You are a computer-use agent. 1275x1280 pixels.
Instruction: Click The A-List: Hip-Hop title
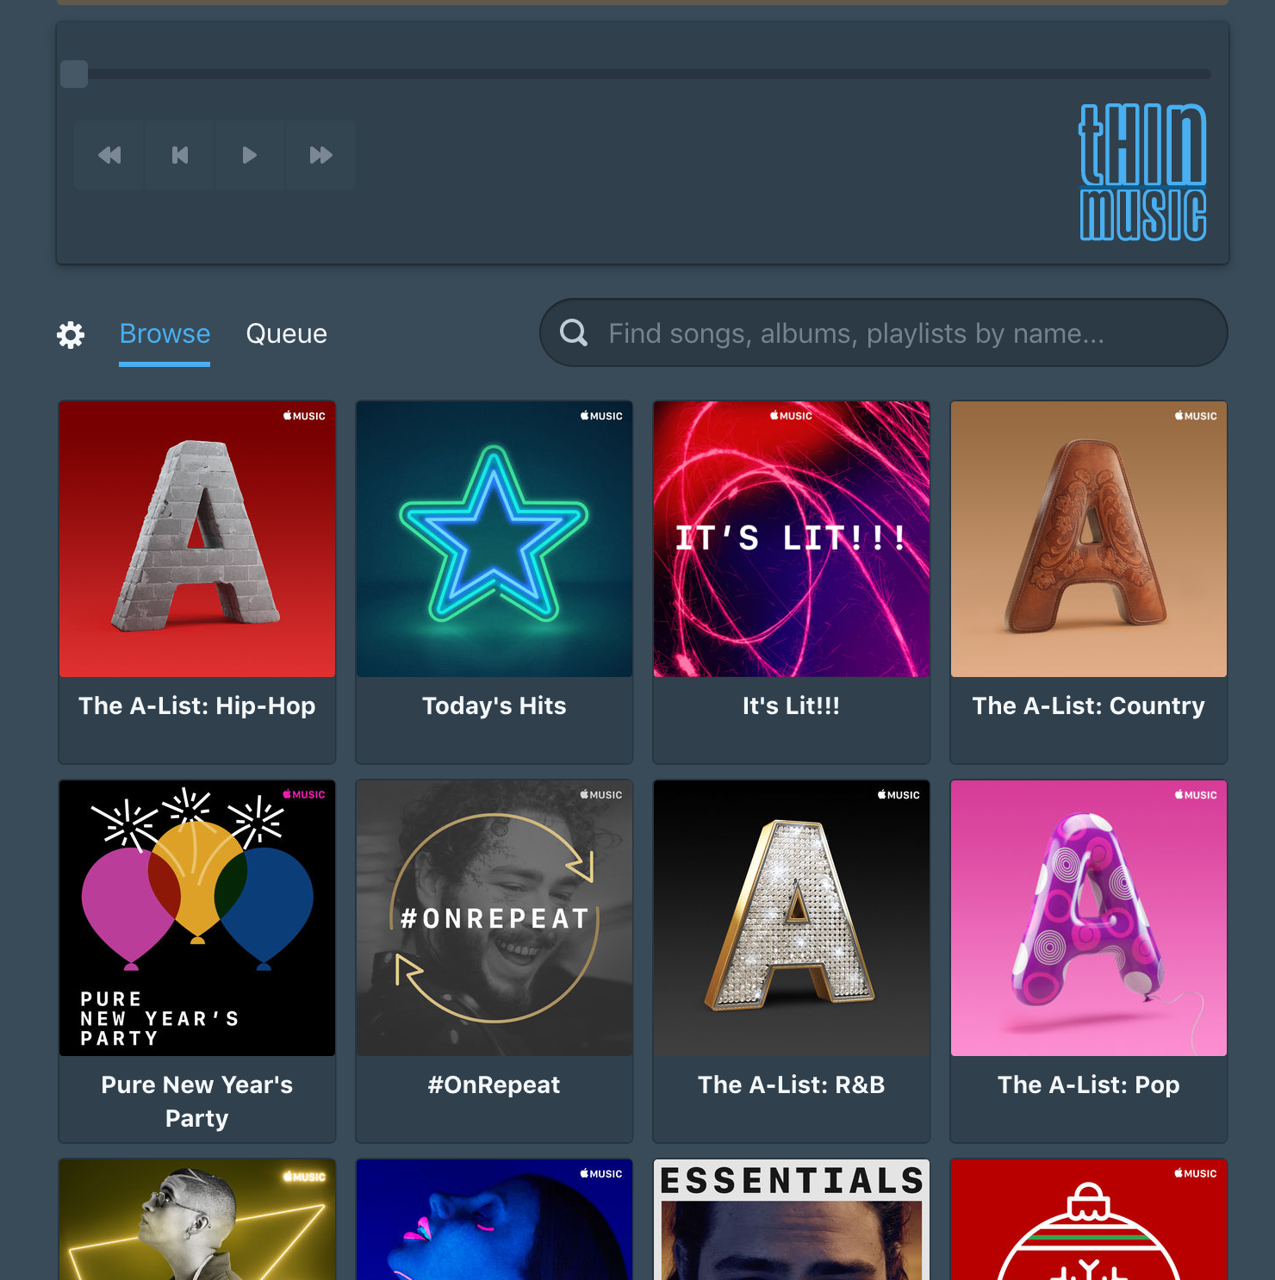tap(197, 705)
